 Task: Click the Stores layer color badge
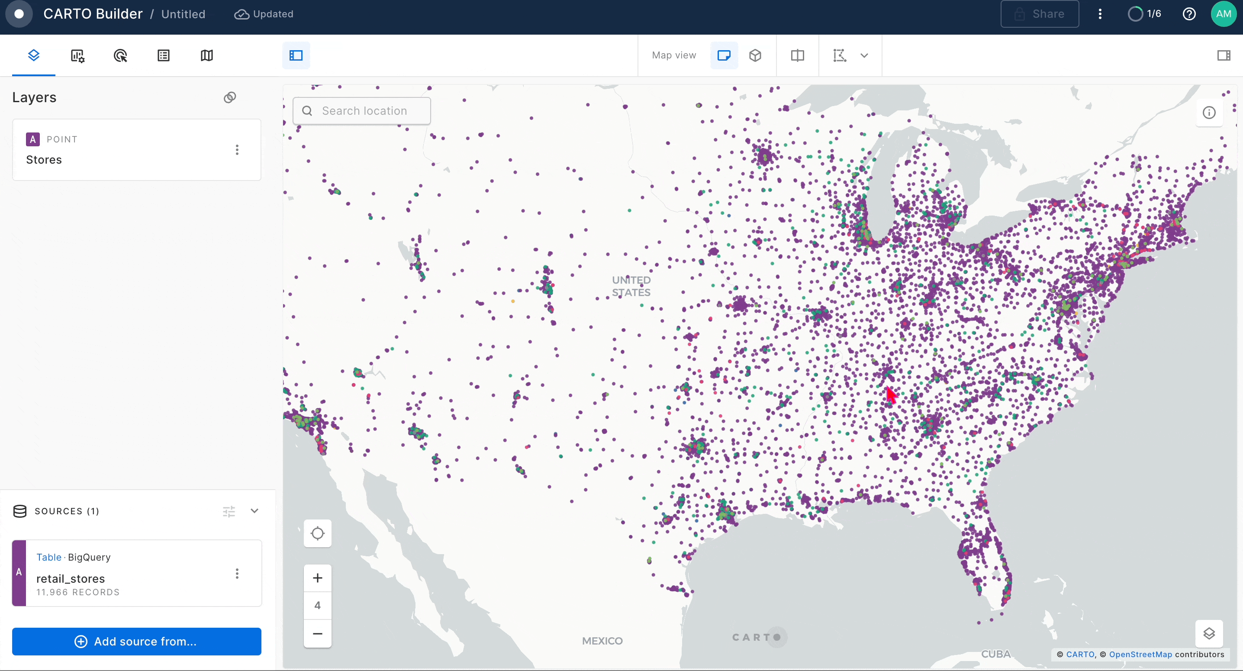click(32, 139)
